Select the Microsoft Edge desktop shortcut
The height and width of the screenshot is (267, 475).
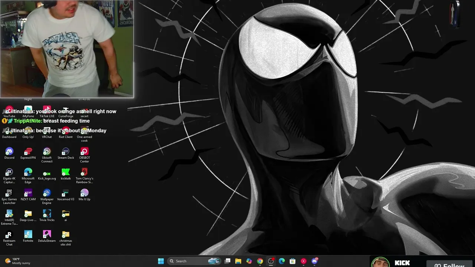click(28, 176)
